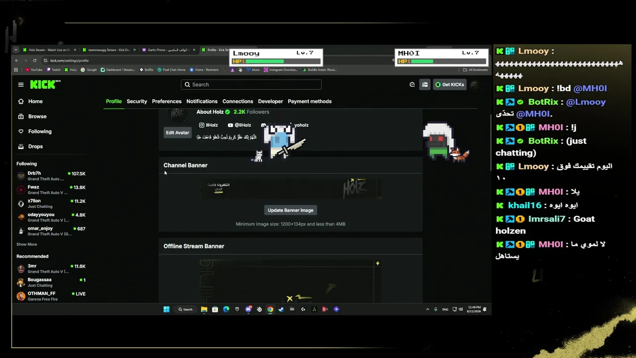Open the Home - Restream bookmark
This screenshot has width=636, height=358.
click(204, 70)
